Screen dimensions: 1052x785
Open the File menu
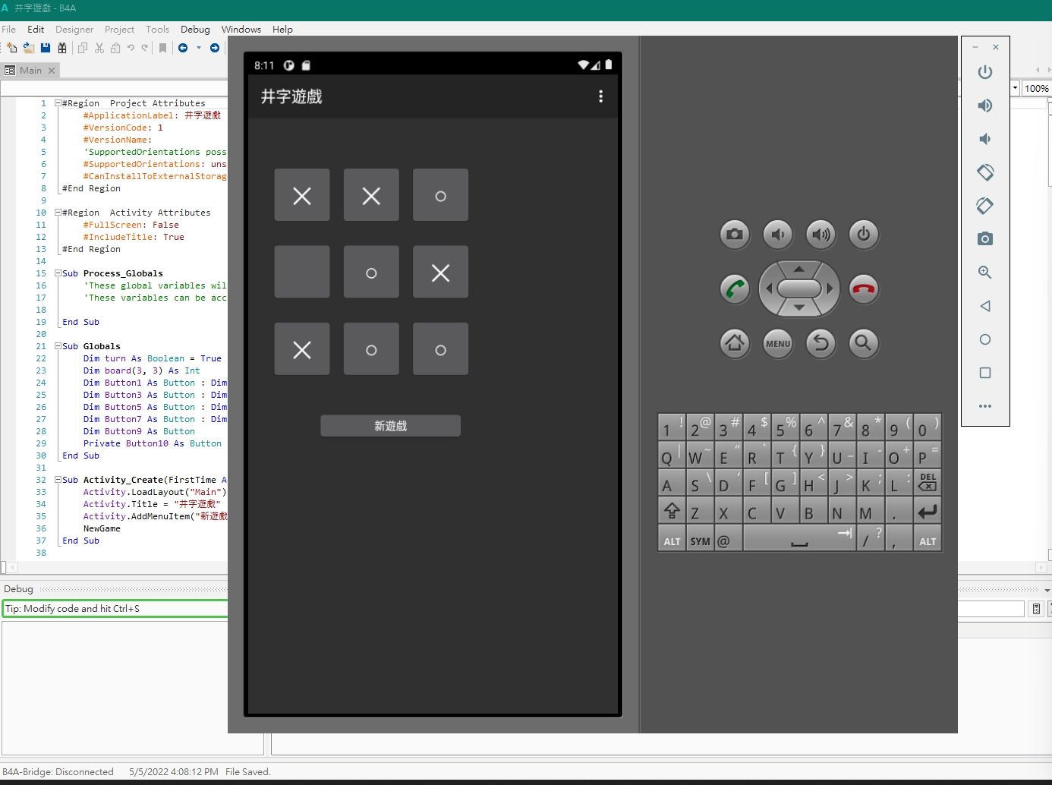tap(9, 30)
